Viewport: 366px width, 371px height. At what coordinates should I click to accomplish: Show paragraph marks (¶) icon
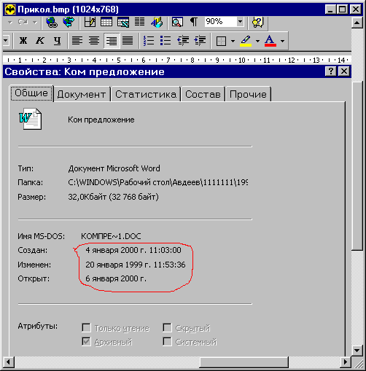tap(194, 22)
